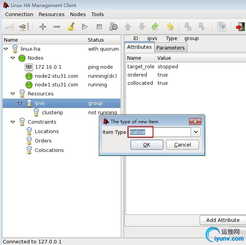Click the 'stopped' value cell
Viewport: 246px width, 245px height.
pyautogui.click(x=168, y=67)
